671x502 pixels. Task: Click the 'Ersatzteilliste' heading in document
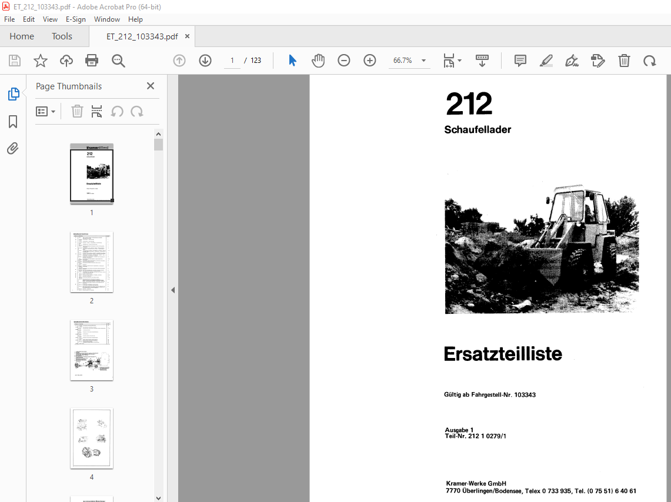point(503,354)
